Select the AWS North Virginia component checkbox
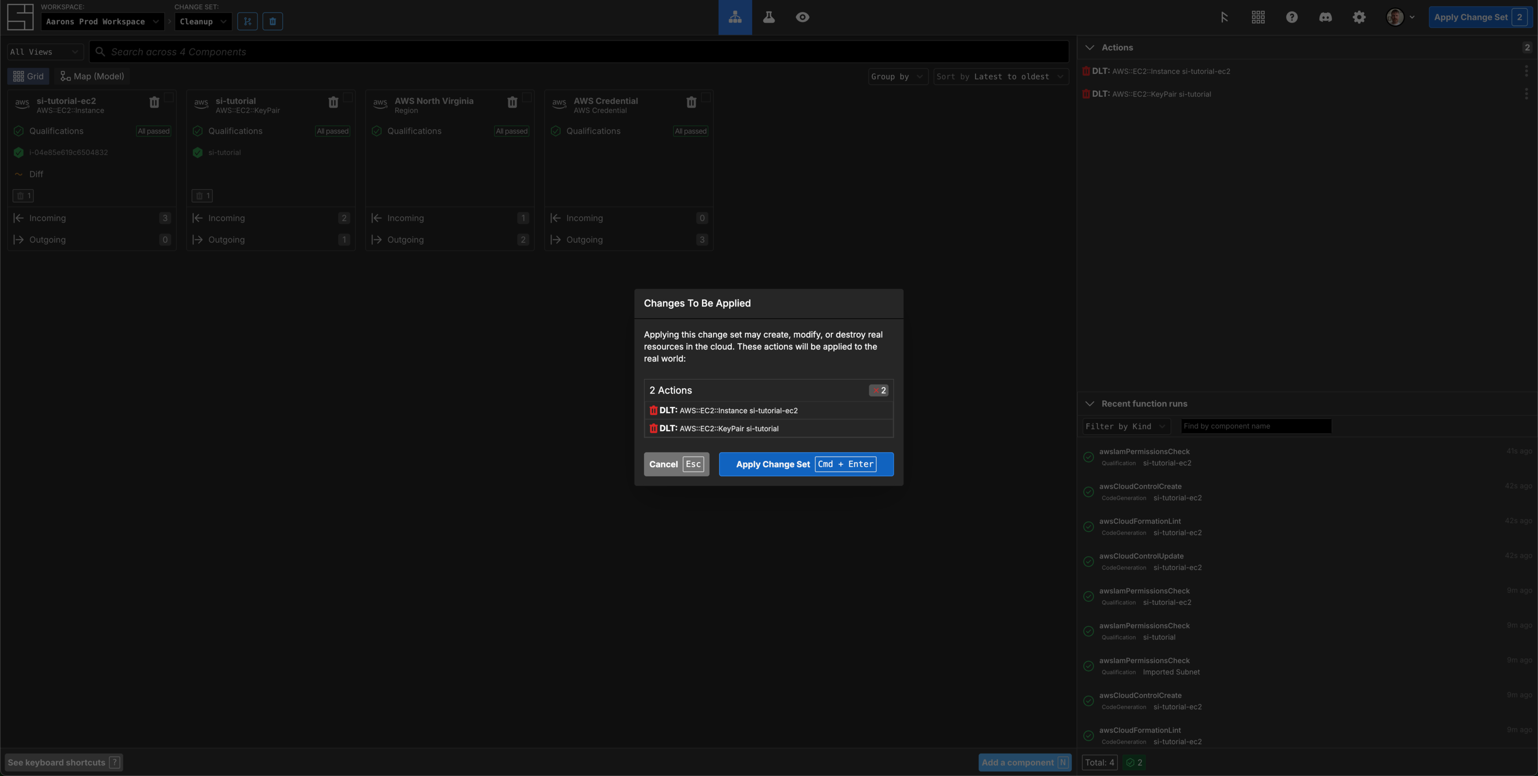1538x776 pixels. click(x=527, y=97)
